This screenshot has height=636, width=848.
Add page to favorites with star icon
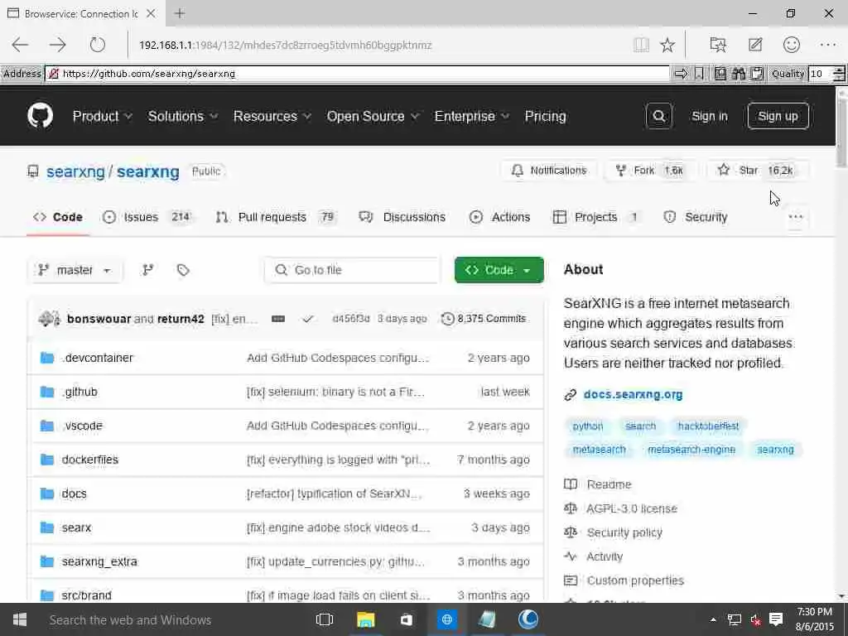coord(667,45)
